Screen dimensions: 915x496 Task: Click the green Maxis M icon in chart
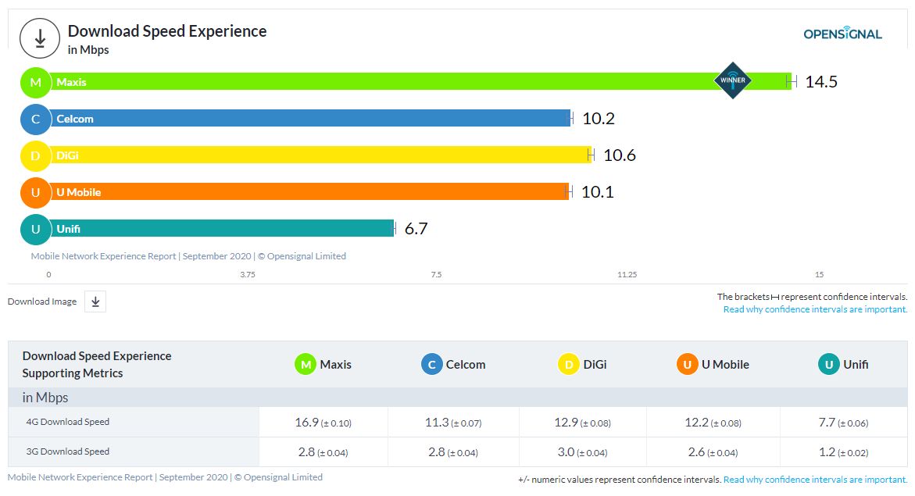[35, 82]
